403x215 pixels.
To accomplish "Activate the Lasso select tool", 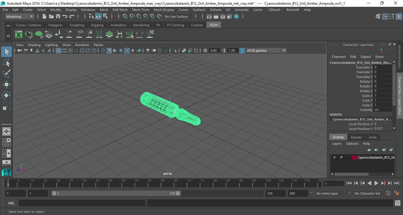I will pyautogui.click(x=7, y=63).
